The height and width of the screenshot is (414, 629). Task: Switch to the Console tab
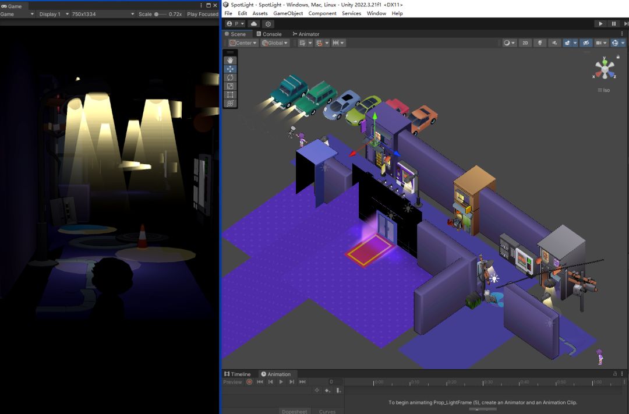(x=268, y=34)
